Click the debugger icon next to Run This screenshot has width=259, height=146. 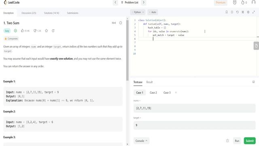pyautogui.click(x=227, y=141)
